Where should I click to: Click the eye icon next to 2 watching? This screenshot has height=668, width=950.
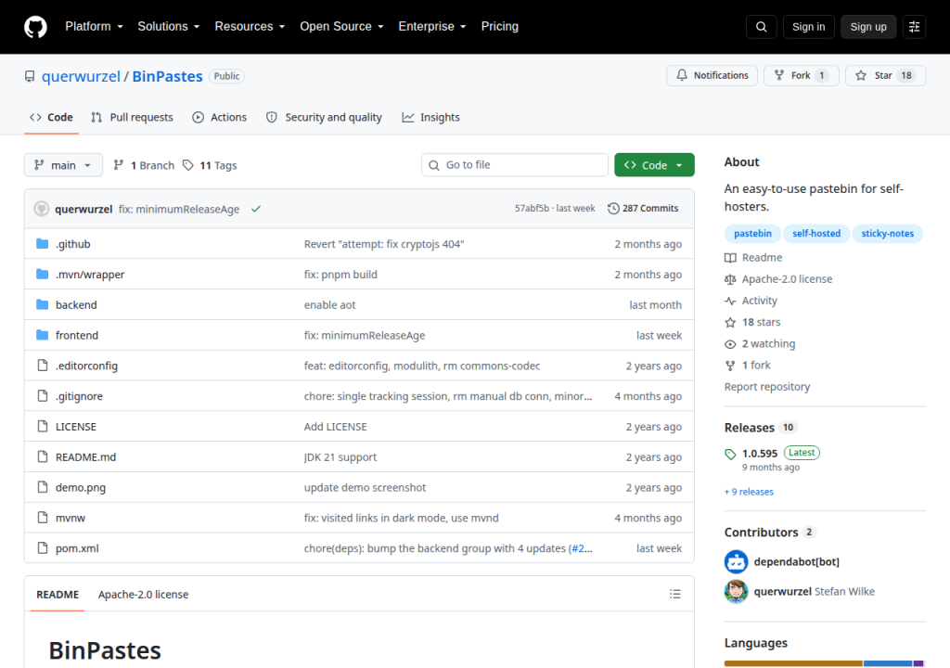point(731,343)
